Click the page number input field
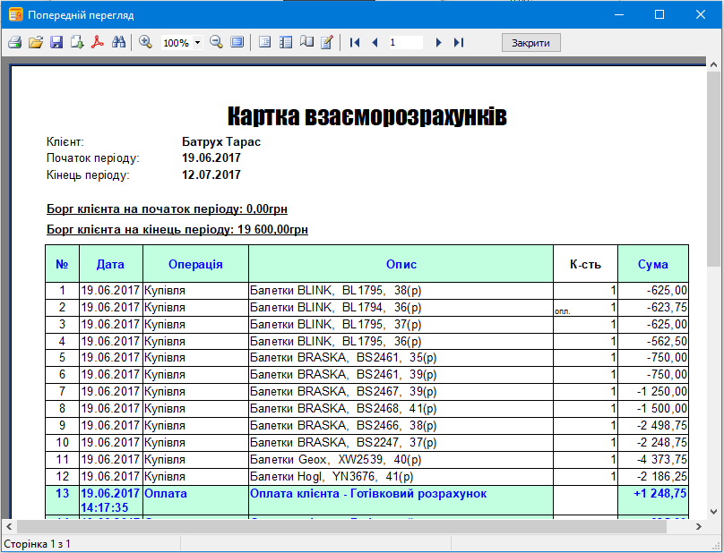The width and height of the screenshot is (724, 553). coord(405,42)
